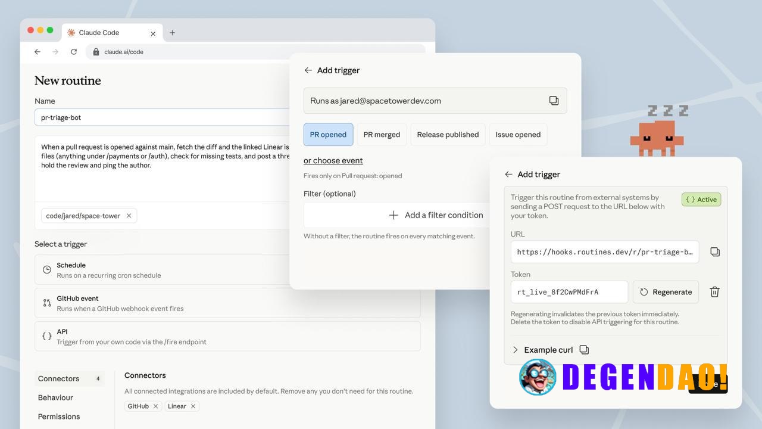Remove the Linear connector chip

[193, 406]
